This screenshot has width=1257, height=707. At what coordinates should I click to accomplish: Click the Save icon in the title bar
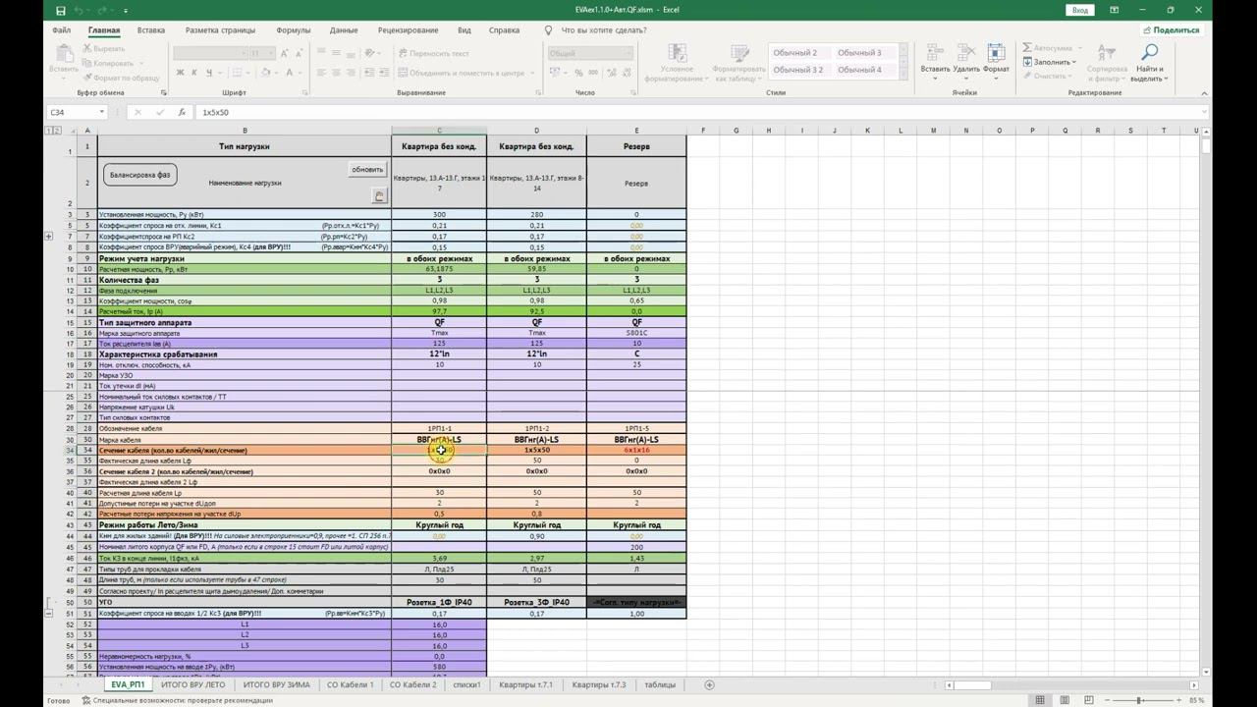61,10
